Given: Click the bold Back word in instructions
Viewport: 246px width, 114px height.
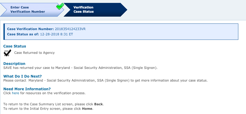Looking at the screenshot, I should [99, 104].
